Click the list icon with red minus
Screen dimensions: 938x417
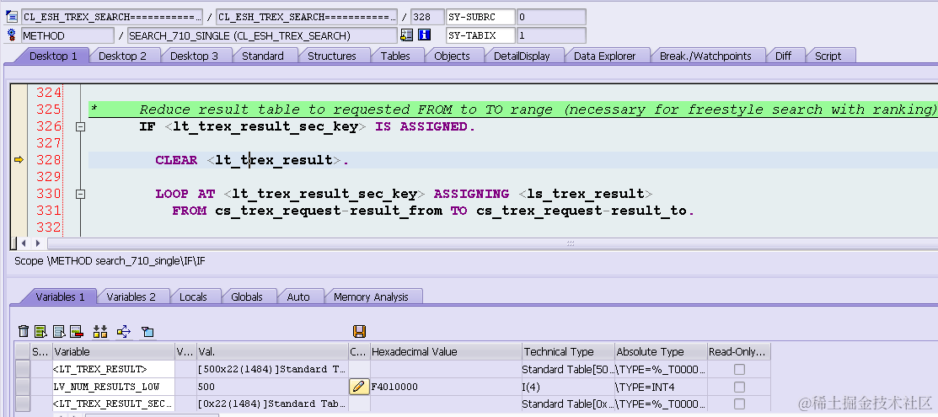click(x=76, y=331)
